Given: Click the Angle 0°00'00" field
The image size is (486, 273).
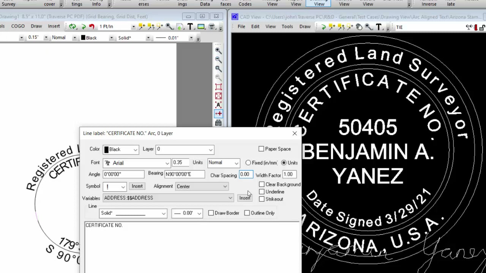Looking at the screenshot, I should pos(123,174).
